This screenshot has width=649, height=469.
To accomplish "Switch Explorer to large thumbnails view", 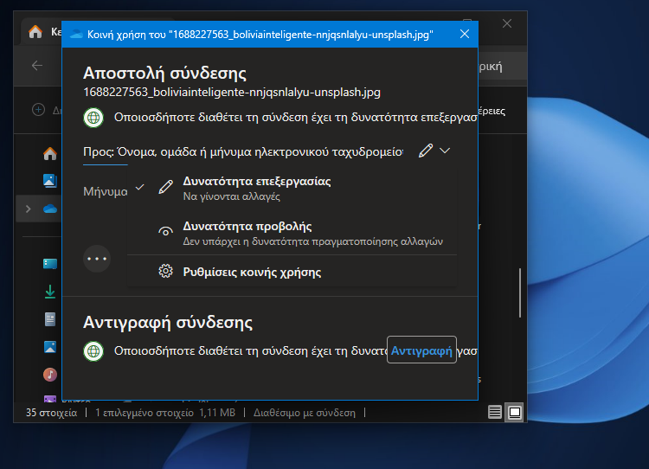I will [x=515, y=412].
